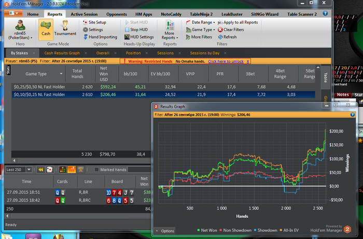Switch to the Home ribbon tab

pos(33,14)
